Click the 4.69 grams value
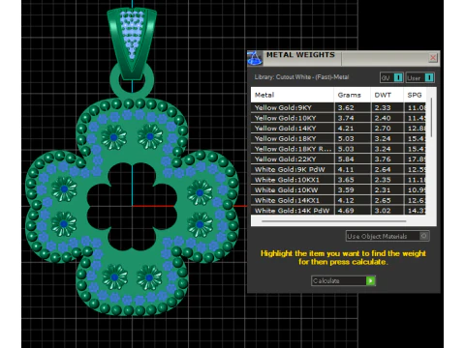Viewport: 465px width, 348px height. tap(346, 211)
